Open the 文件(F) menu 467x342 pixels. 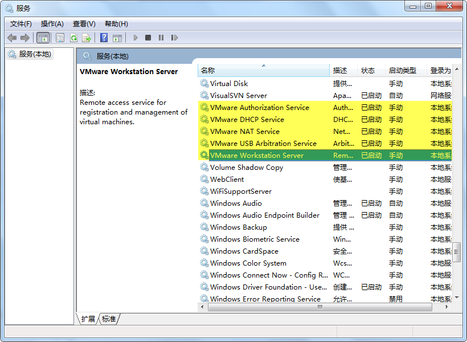21,24
